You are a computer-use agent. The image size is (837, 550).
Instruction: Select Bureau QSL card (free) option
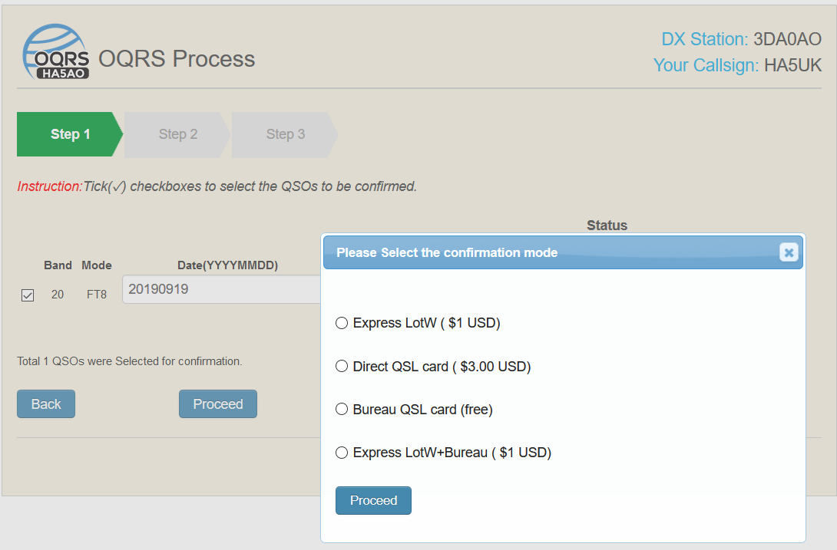point(342,410)
